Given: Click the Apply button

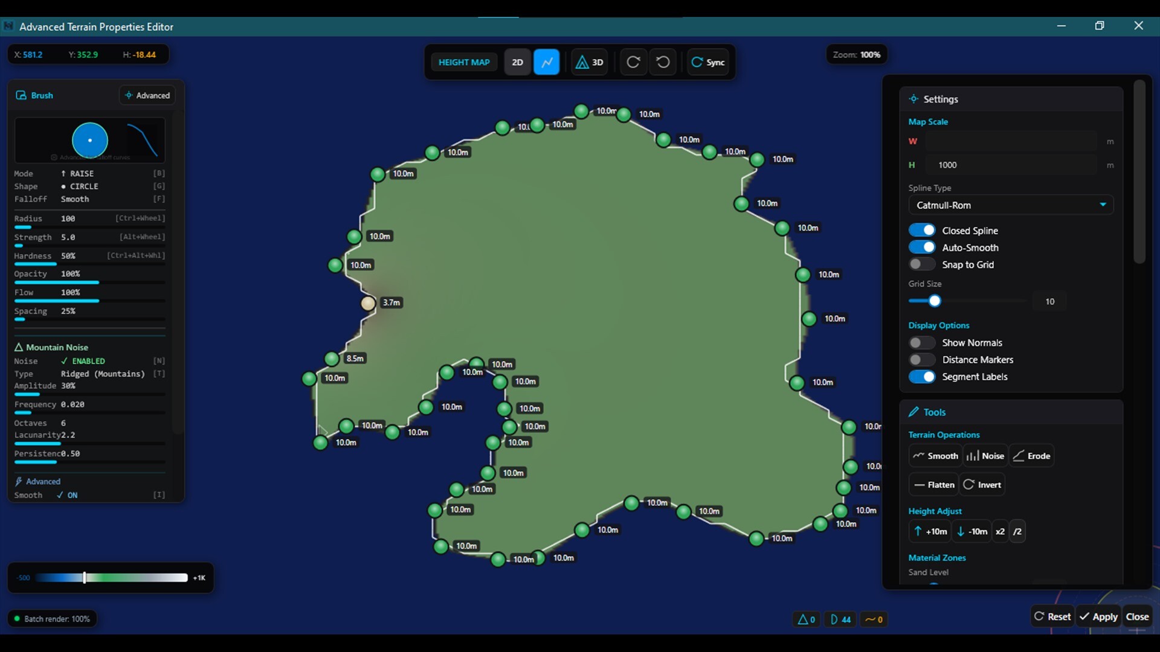Looking at the screenshot, I should 1098,616.
